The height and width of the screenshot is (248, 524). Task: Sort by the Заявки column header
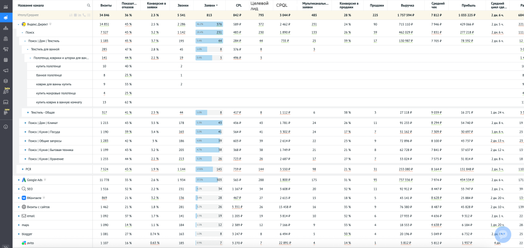[209, 5]
